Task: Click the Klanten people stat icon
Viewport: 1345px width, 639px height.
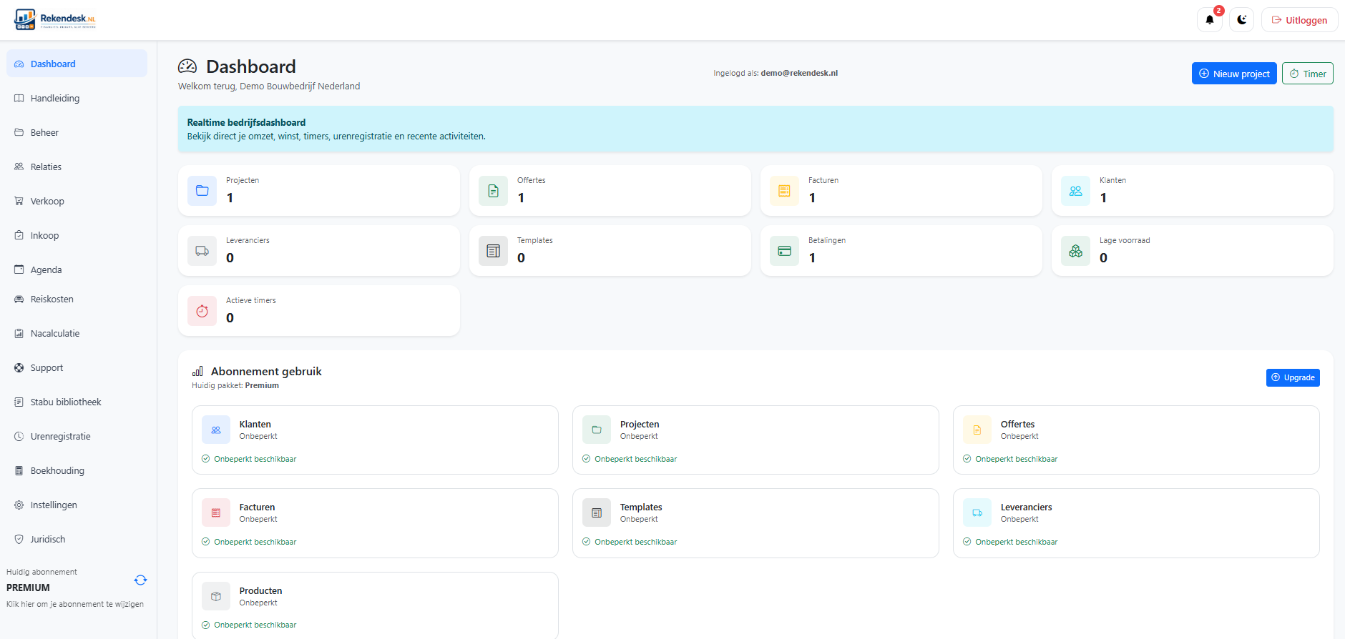Action: 1075,191
